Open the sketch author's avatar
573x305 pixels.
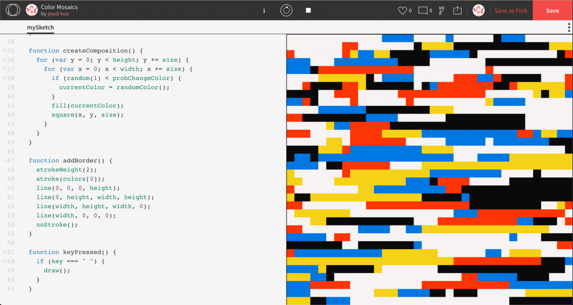pyautogui.click(x=32, y=10)
